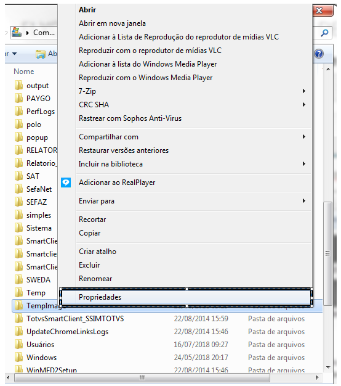Choose Abrir in the context menu
Screen dimensions: 341x386
coord(87,10)
